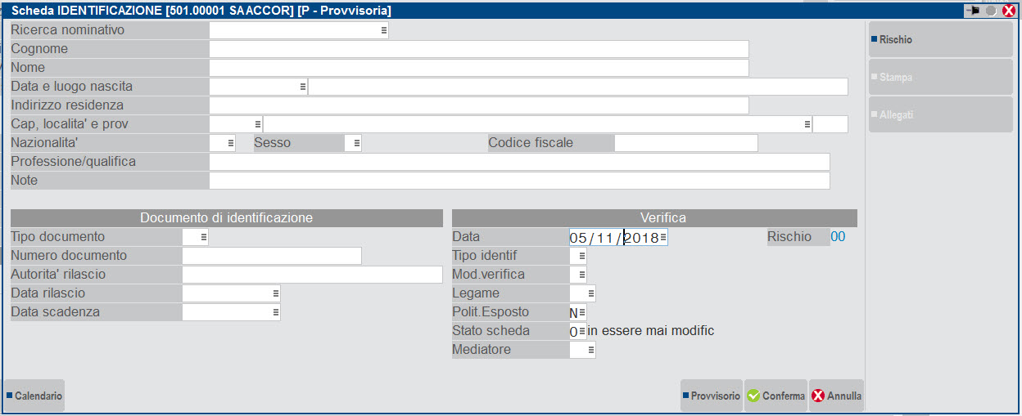Screen dimensions: 1022x416
Task: Click the Codice fiscale text field
Action: (685, 143)
